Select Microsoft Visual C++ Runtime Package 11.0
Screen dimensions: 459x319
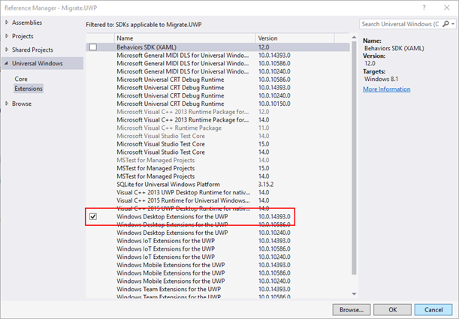pos(218,128)
